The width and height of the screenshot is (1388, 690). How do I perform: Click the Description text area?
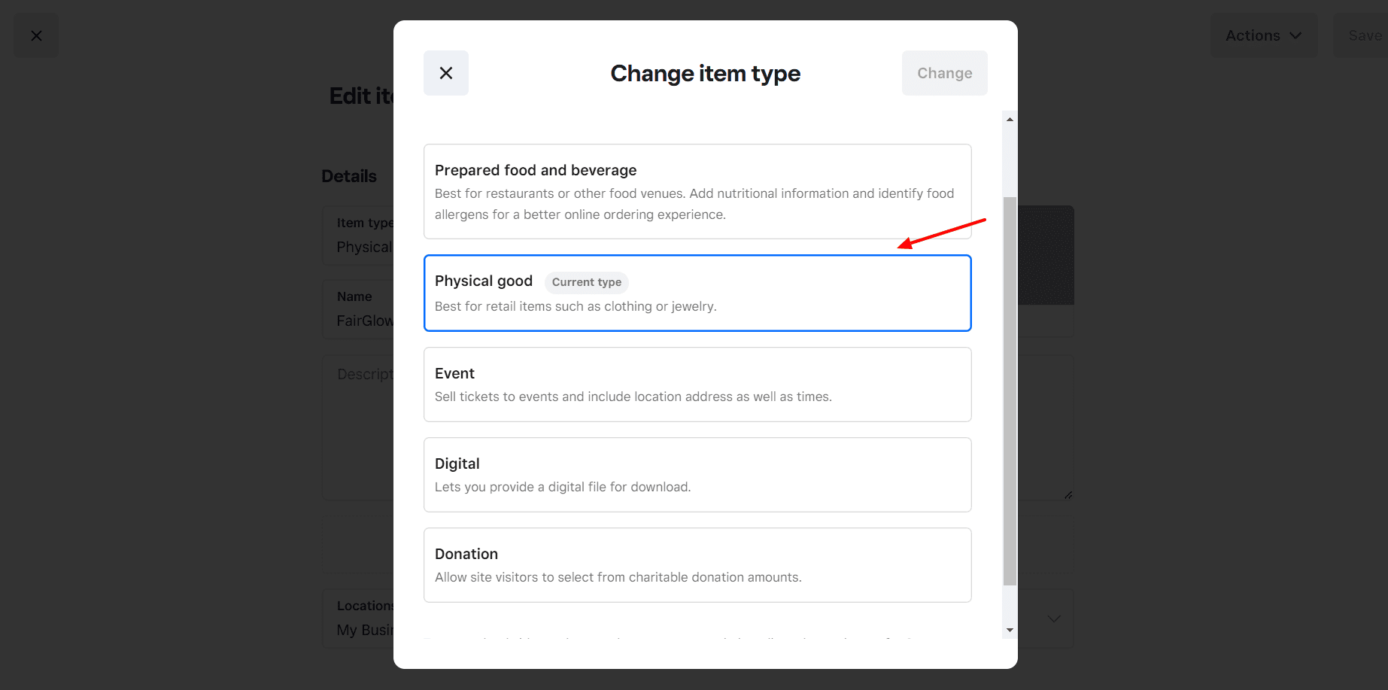click(358, 429)
